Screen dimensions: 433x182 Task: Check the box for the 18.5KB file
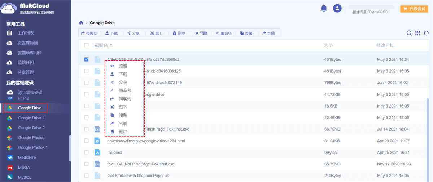click(86, 106)
